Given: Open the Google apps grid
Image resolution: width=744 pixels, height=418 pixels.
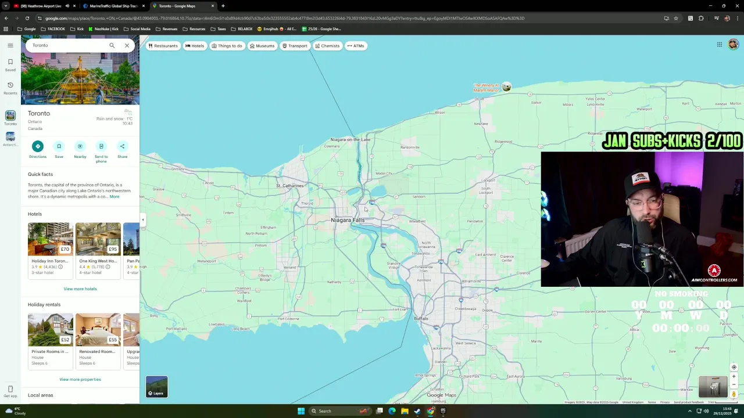Looking at the screenshot, I should click(719, 45).
